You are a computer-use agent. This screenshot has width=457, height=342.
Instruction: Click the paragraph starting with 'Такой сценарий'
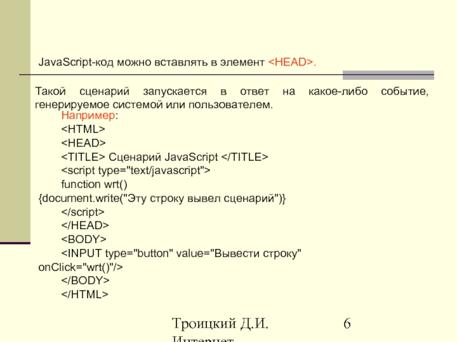(232, 98)
